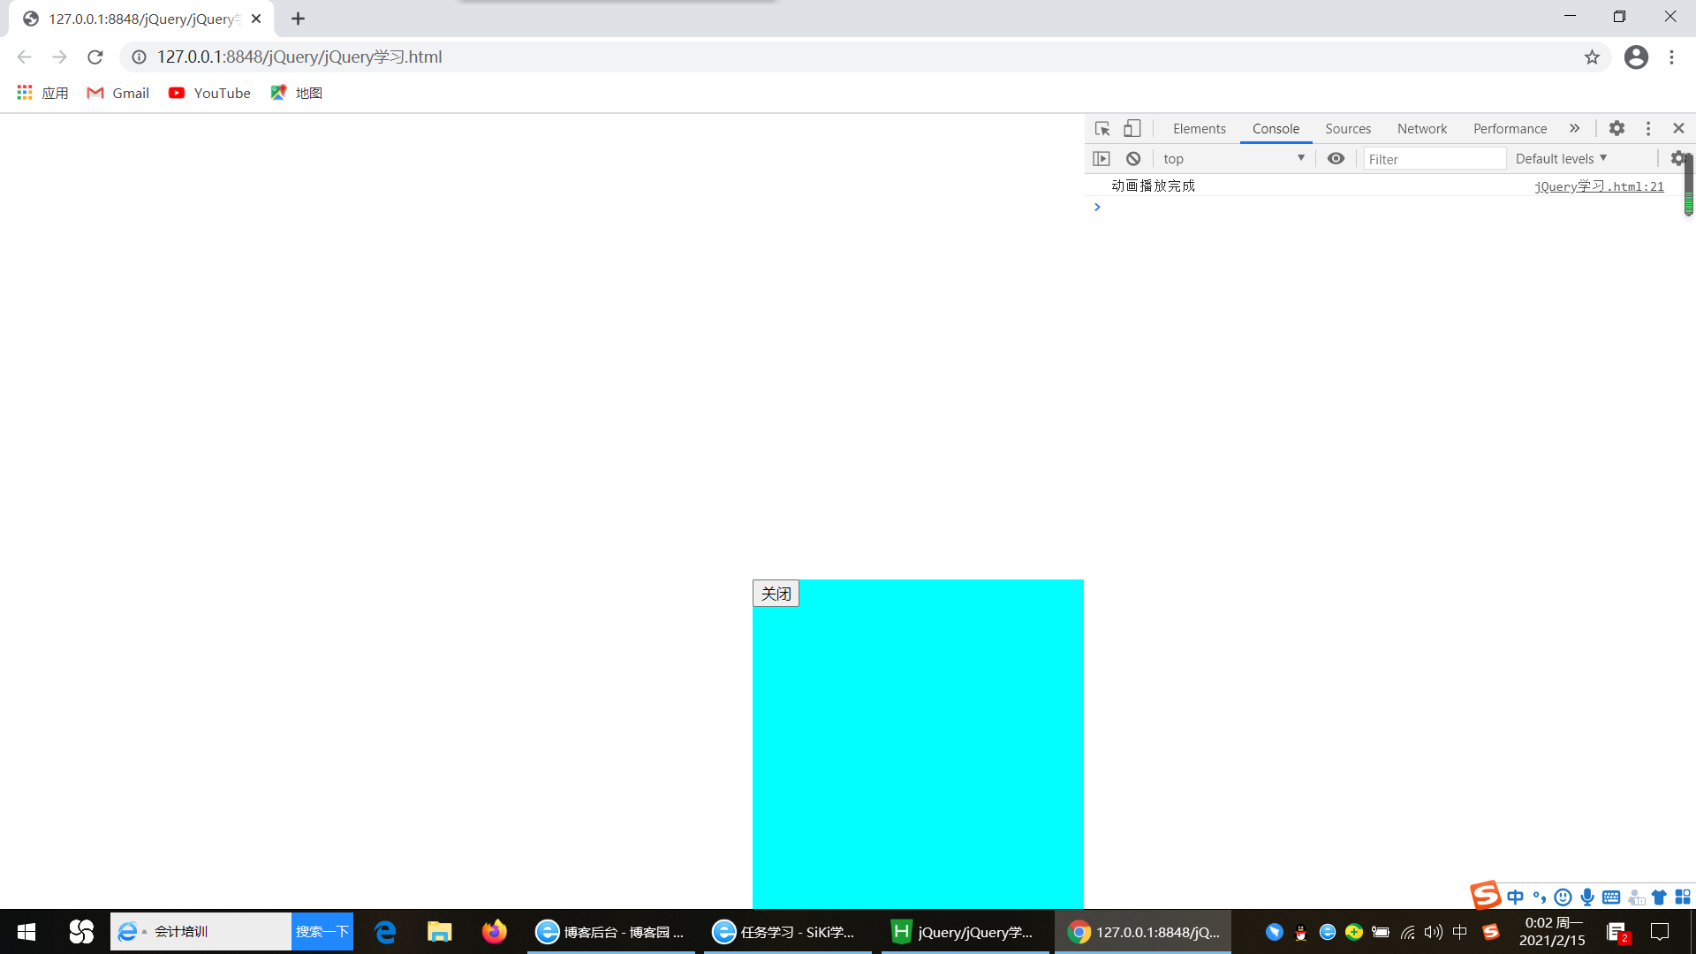The image size is (1696, 954).
Task: Switch to 博客后台 - 博客园 window
Action: (x=611, y=932)
